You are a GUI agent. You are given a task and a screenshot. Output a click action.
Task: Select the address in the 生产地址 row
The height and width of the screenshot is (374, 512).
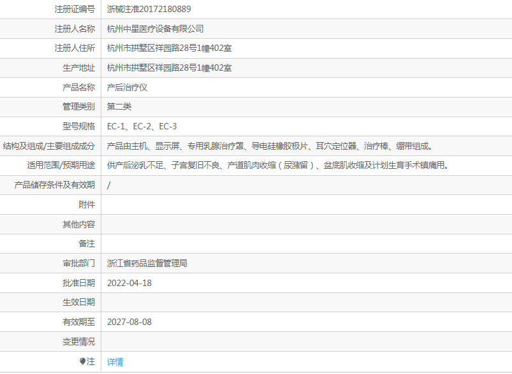[169, 68]
